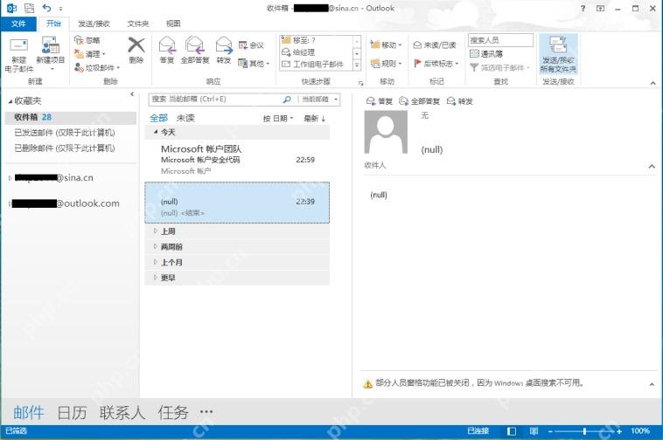663x440 pixels.
Task: Switch to the Send/Receive (发送/接收) tab
Action: (x=94, y=24)
